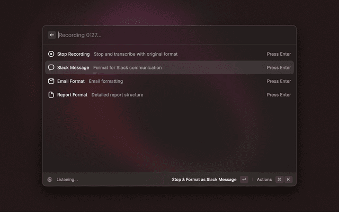Click the Report Format document icon
The image size is (339, 212).
[x=51, y=95]
